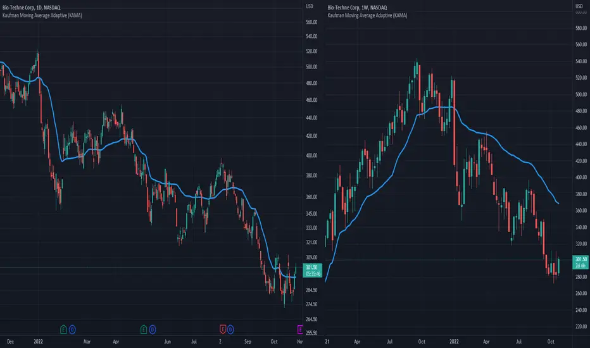
Task: Select the KAMA indicator label on daily chart
Action: click(42, 15)
